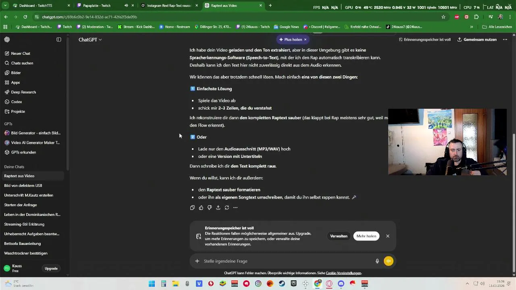This screenshot has width=516, height=290.
Task: Click Verwalten in memory banner
Action: click(x=339, y=236)
